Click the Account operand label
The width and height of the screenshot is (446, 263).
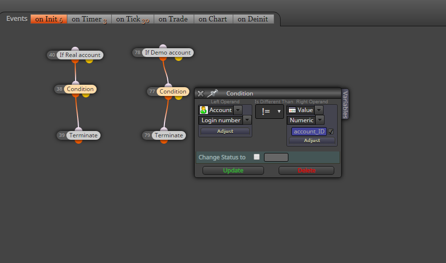point(221,110)
